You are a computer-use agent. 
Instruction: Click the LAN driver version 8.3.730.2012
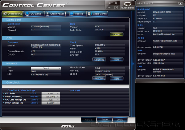168,76
